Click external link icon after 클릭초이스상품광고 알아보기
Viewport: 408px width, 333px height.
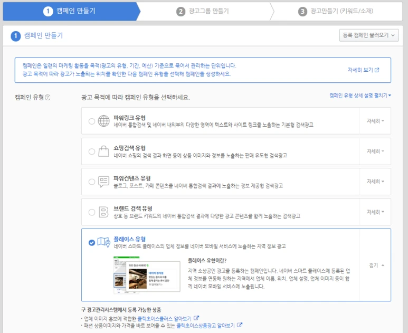tap(240, 325)
